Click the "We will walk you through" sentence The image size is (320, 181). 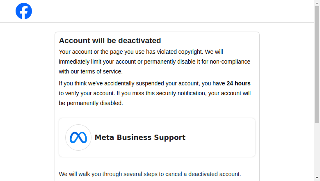pyautogui.click(x=150, y=174)
